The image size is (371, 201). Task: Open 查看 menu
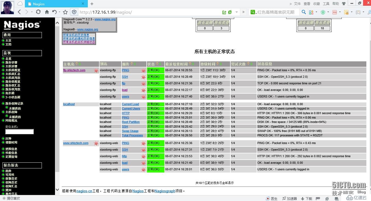click(x=307, y=4)
